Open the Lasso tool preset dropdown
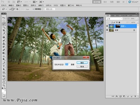140x105 pixels. pyautogui.click(x=6, y=9)
